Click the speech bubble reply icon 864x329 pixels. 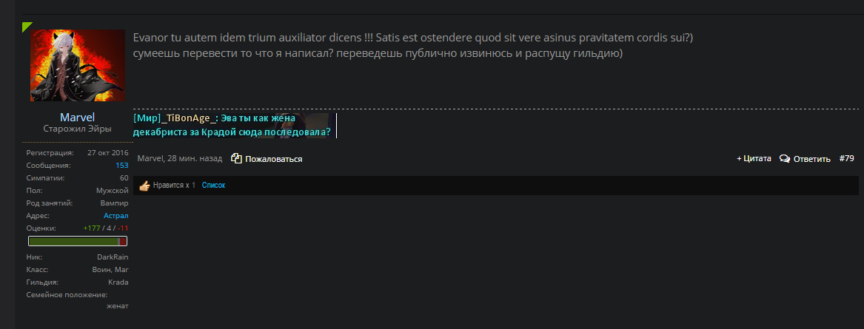[x=785, y=158]
